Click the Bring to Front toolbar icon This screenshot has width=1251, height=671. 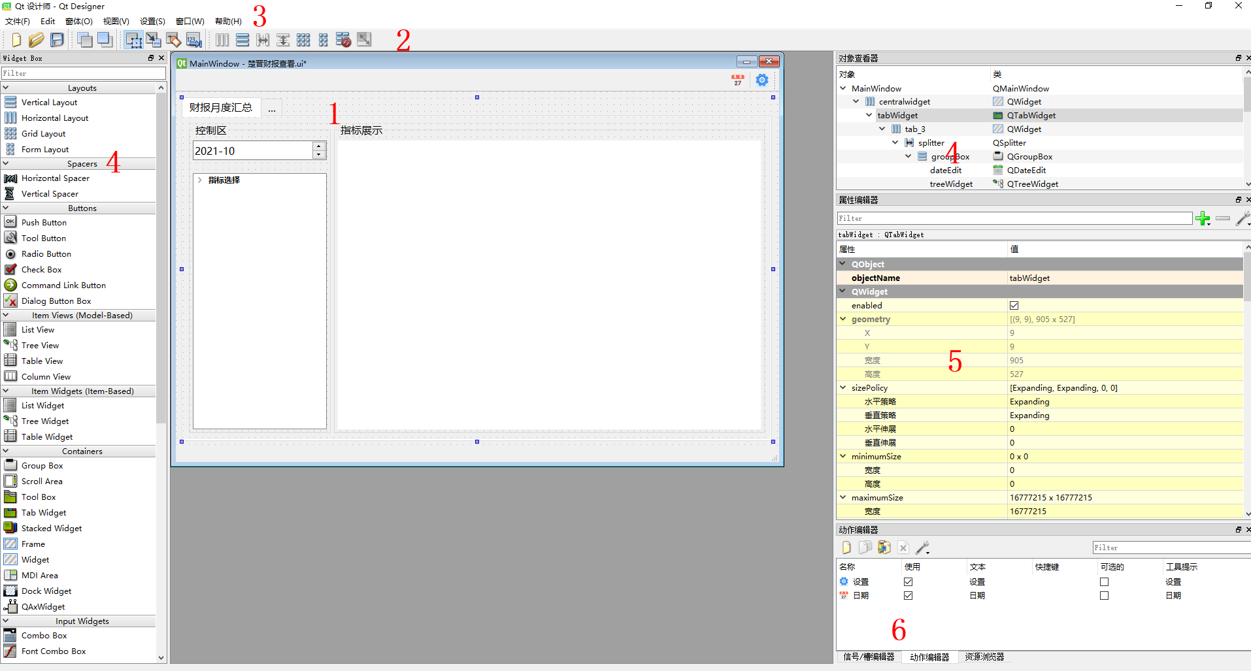coord(105,40)
